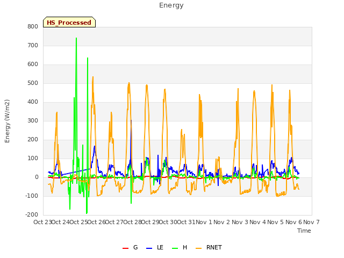Click the HS_Processed label box
The image size is (344, 258).
click(69, 22)
